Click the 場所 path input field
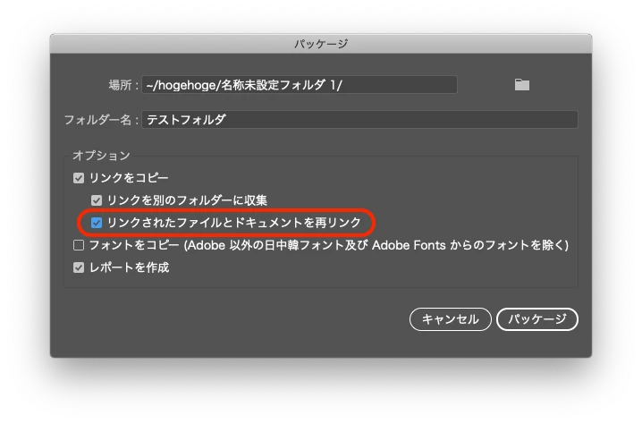This screenshot has width=642, height=424. (x=300, y=85)
